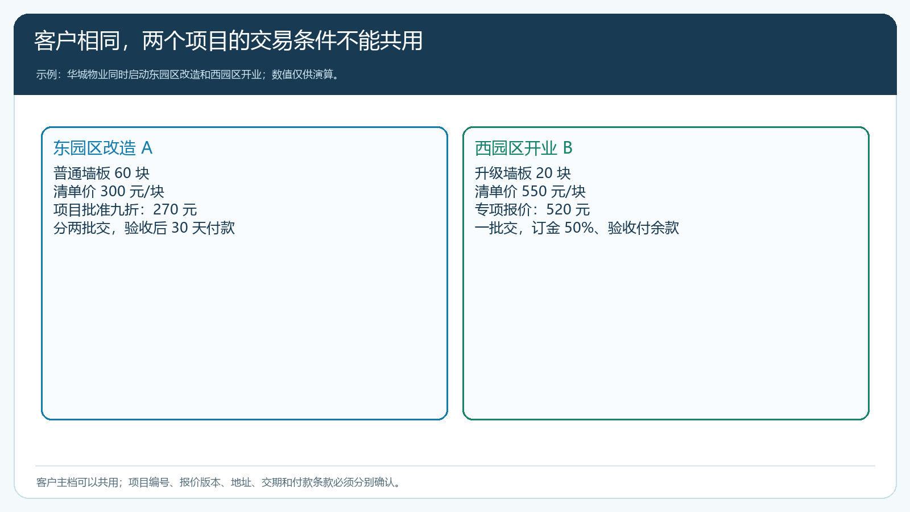Select the line 普通墙板 60 块
The image size is (910, 512).
point(101,173)
